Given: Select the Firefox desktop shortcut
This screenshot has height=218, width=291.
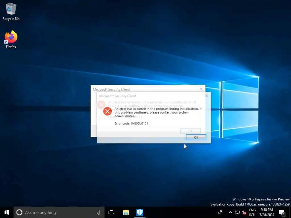Looking at the screenshot, I should coord(11,39).
